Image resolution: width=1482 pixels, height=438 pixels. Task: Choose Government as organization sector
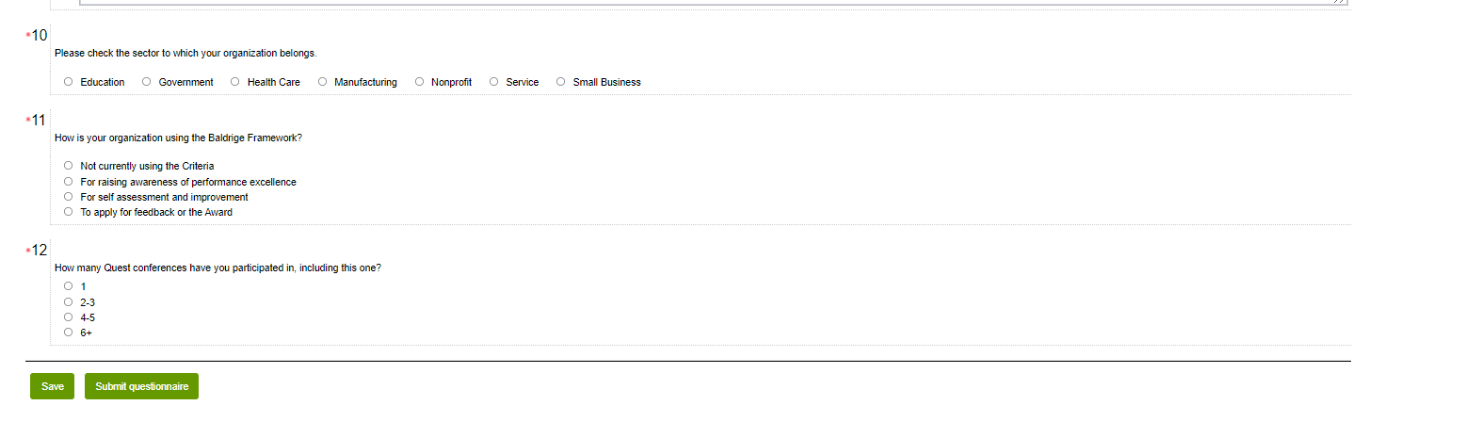click(x=146, y=82)
